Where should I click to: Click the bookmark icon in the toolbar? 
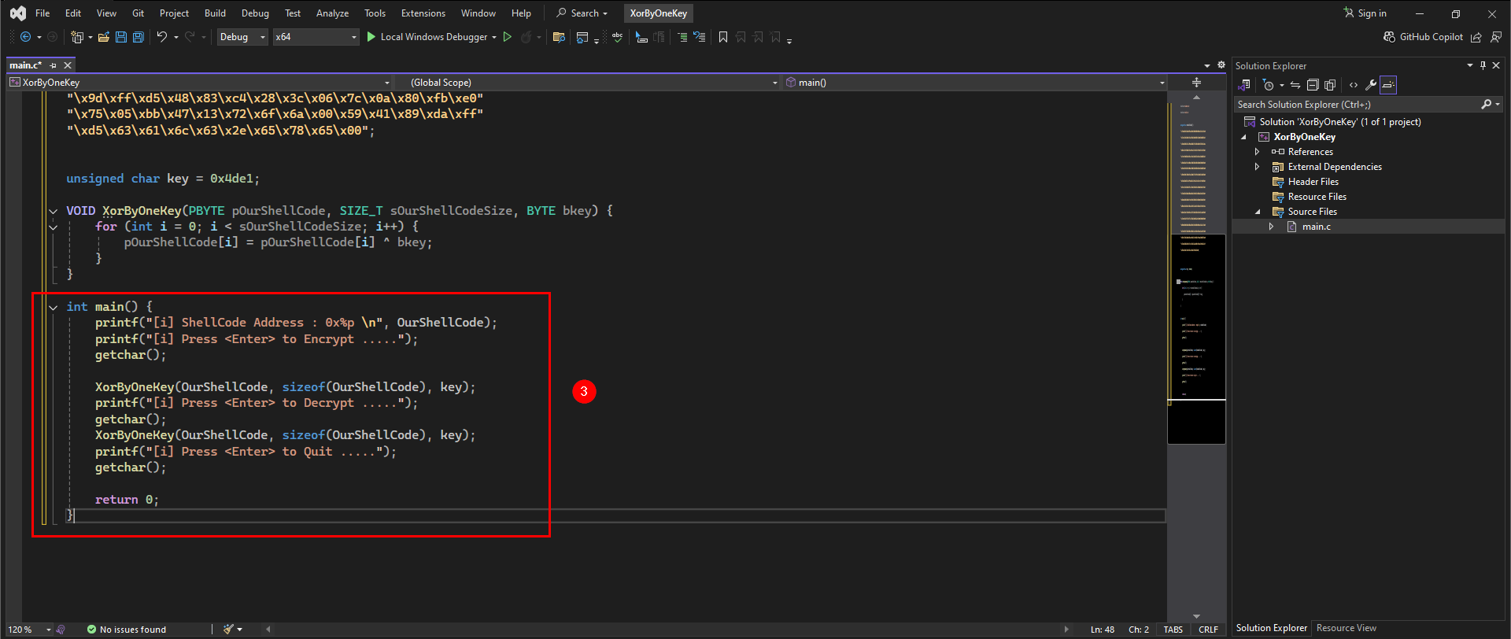point(723,37)
